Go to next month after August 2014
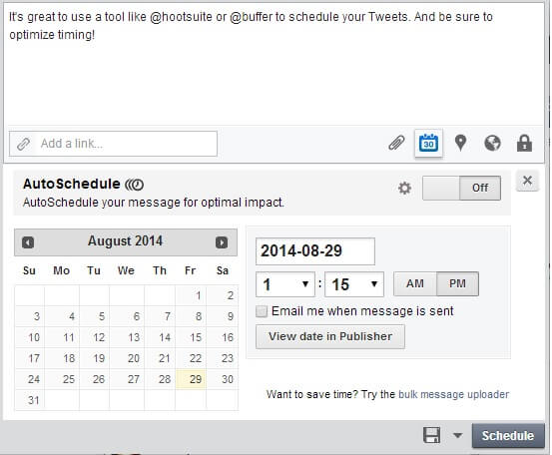Viewport: 552px width, 455px height. tap(222, 242)
